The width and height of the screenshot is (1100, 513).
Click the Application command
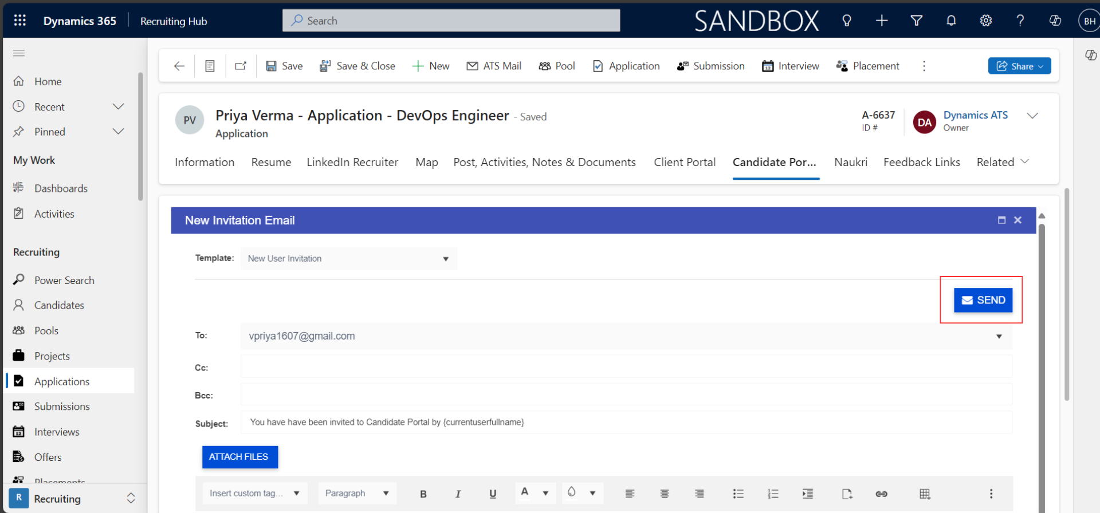(626, 66)
